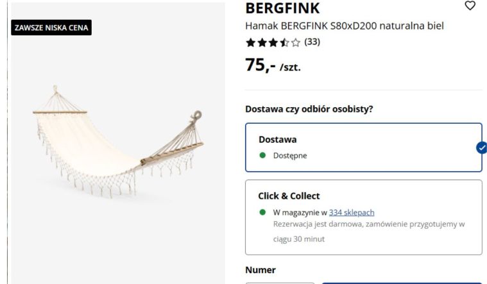Click product description Hamak BERGFINK S80xD200
The image size is (487, 284).
pos(345,26)
